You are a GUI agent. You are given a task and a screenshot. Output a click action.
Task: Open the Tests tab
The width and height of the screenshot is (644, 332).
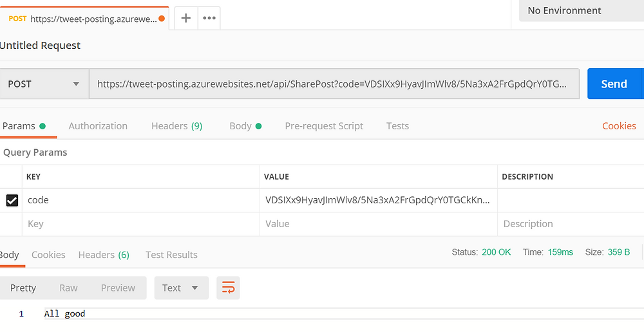pos(397,126)
